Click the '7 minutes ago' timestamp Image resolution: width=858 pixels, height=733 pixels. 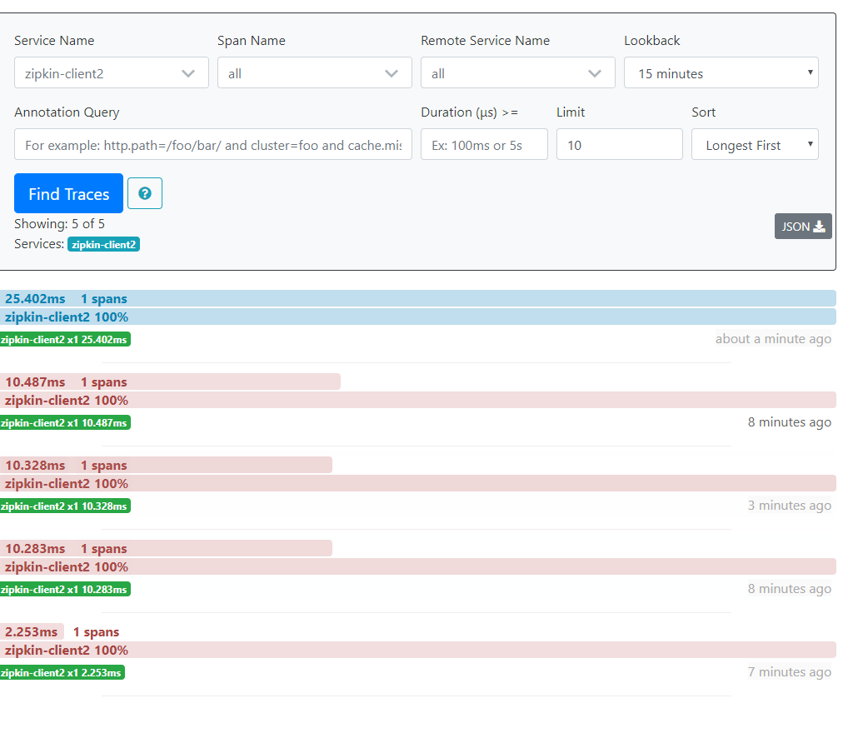tap(790, 671)
